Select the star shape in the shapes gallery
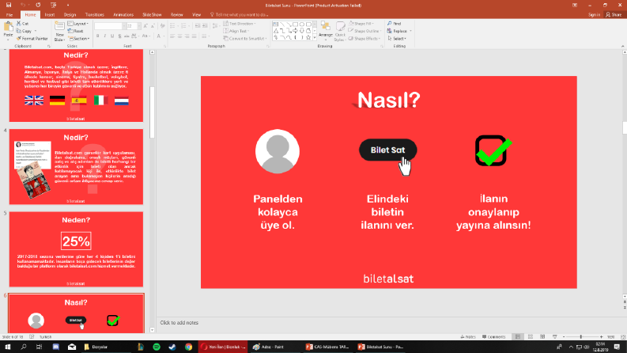 click(x=308, y=38)
